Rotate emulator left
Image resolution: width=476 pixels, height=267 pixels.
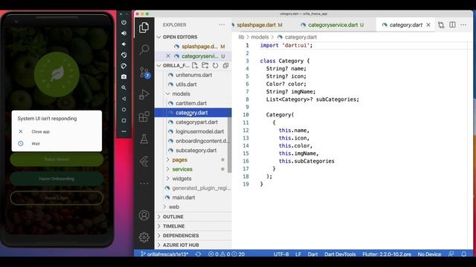124,55
